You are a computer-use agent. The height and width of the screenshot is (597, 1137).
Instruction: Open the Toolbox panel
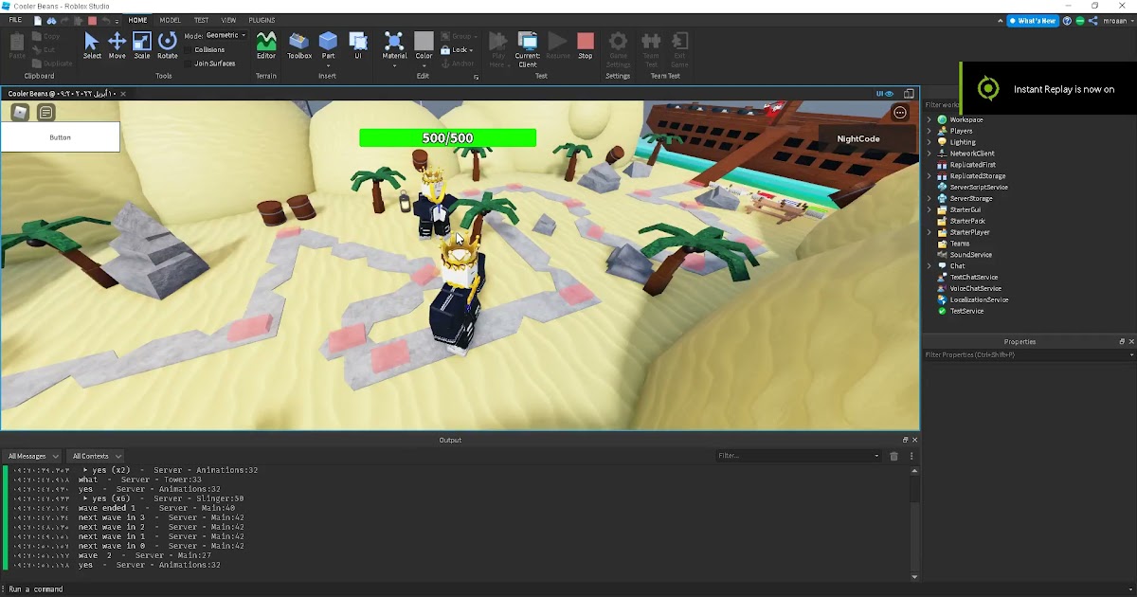pos(299,45)
